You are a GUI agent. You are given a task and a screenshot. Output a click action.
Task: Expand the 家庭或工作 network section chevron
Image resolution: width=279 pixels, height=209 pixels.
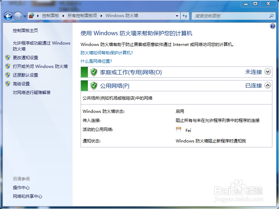point(267,72)
